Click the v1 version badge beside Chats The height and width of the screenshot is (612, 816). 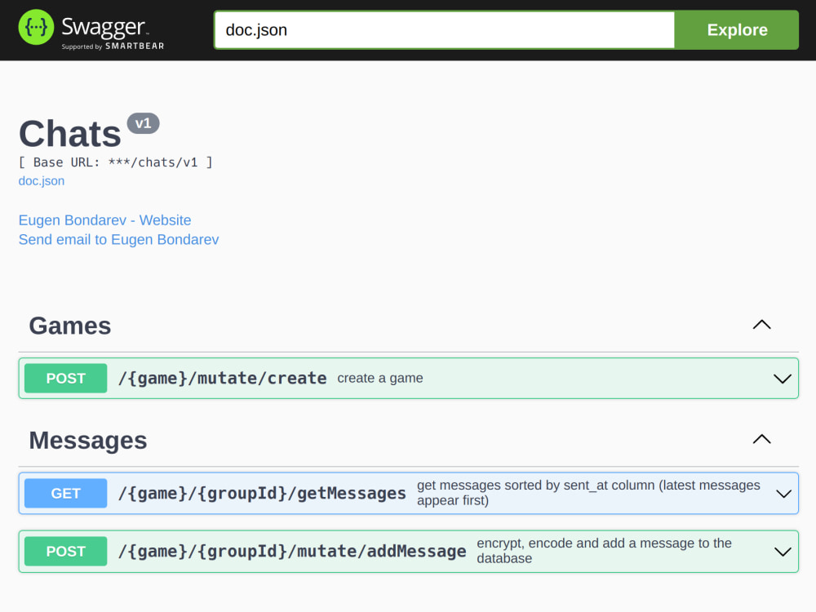tap(144, 123)
